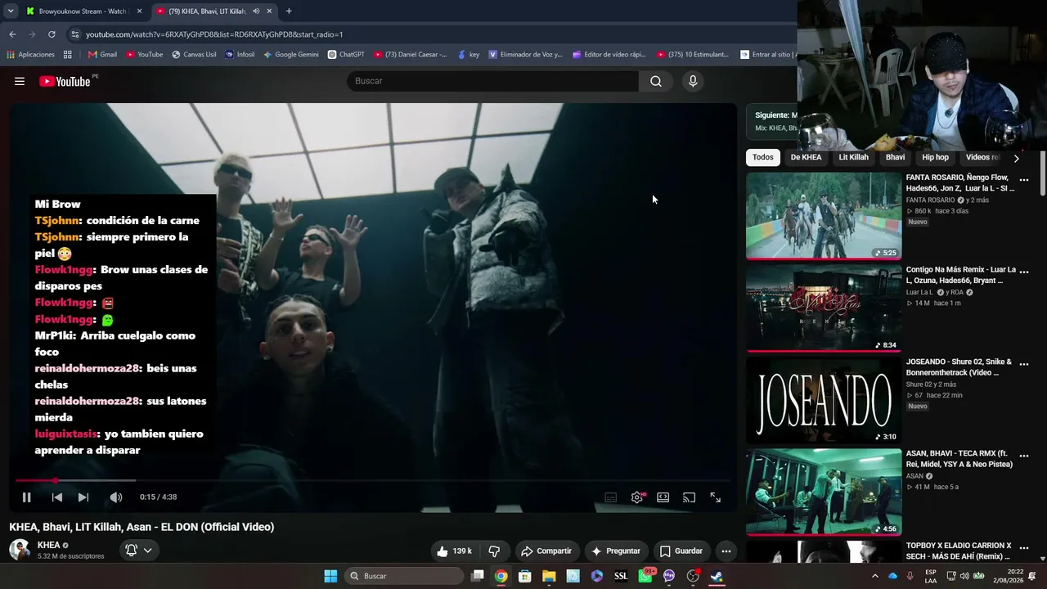The width and height of the screenshot is (1047, 589).
Task: Open options for Contigo Na Más Remix
Action: (1023, 272)
